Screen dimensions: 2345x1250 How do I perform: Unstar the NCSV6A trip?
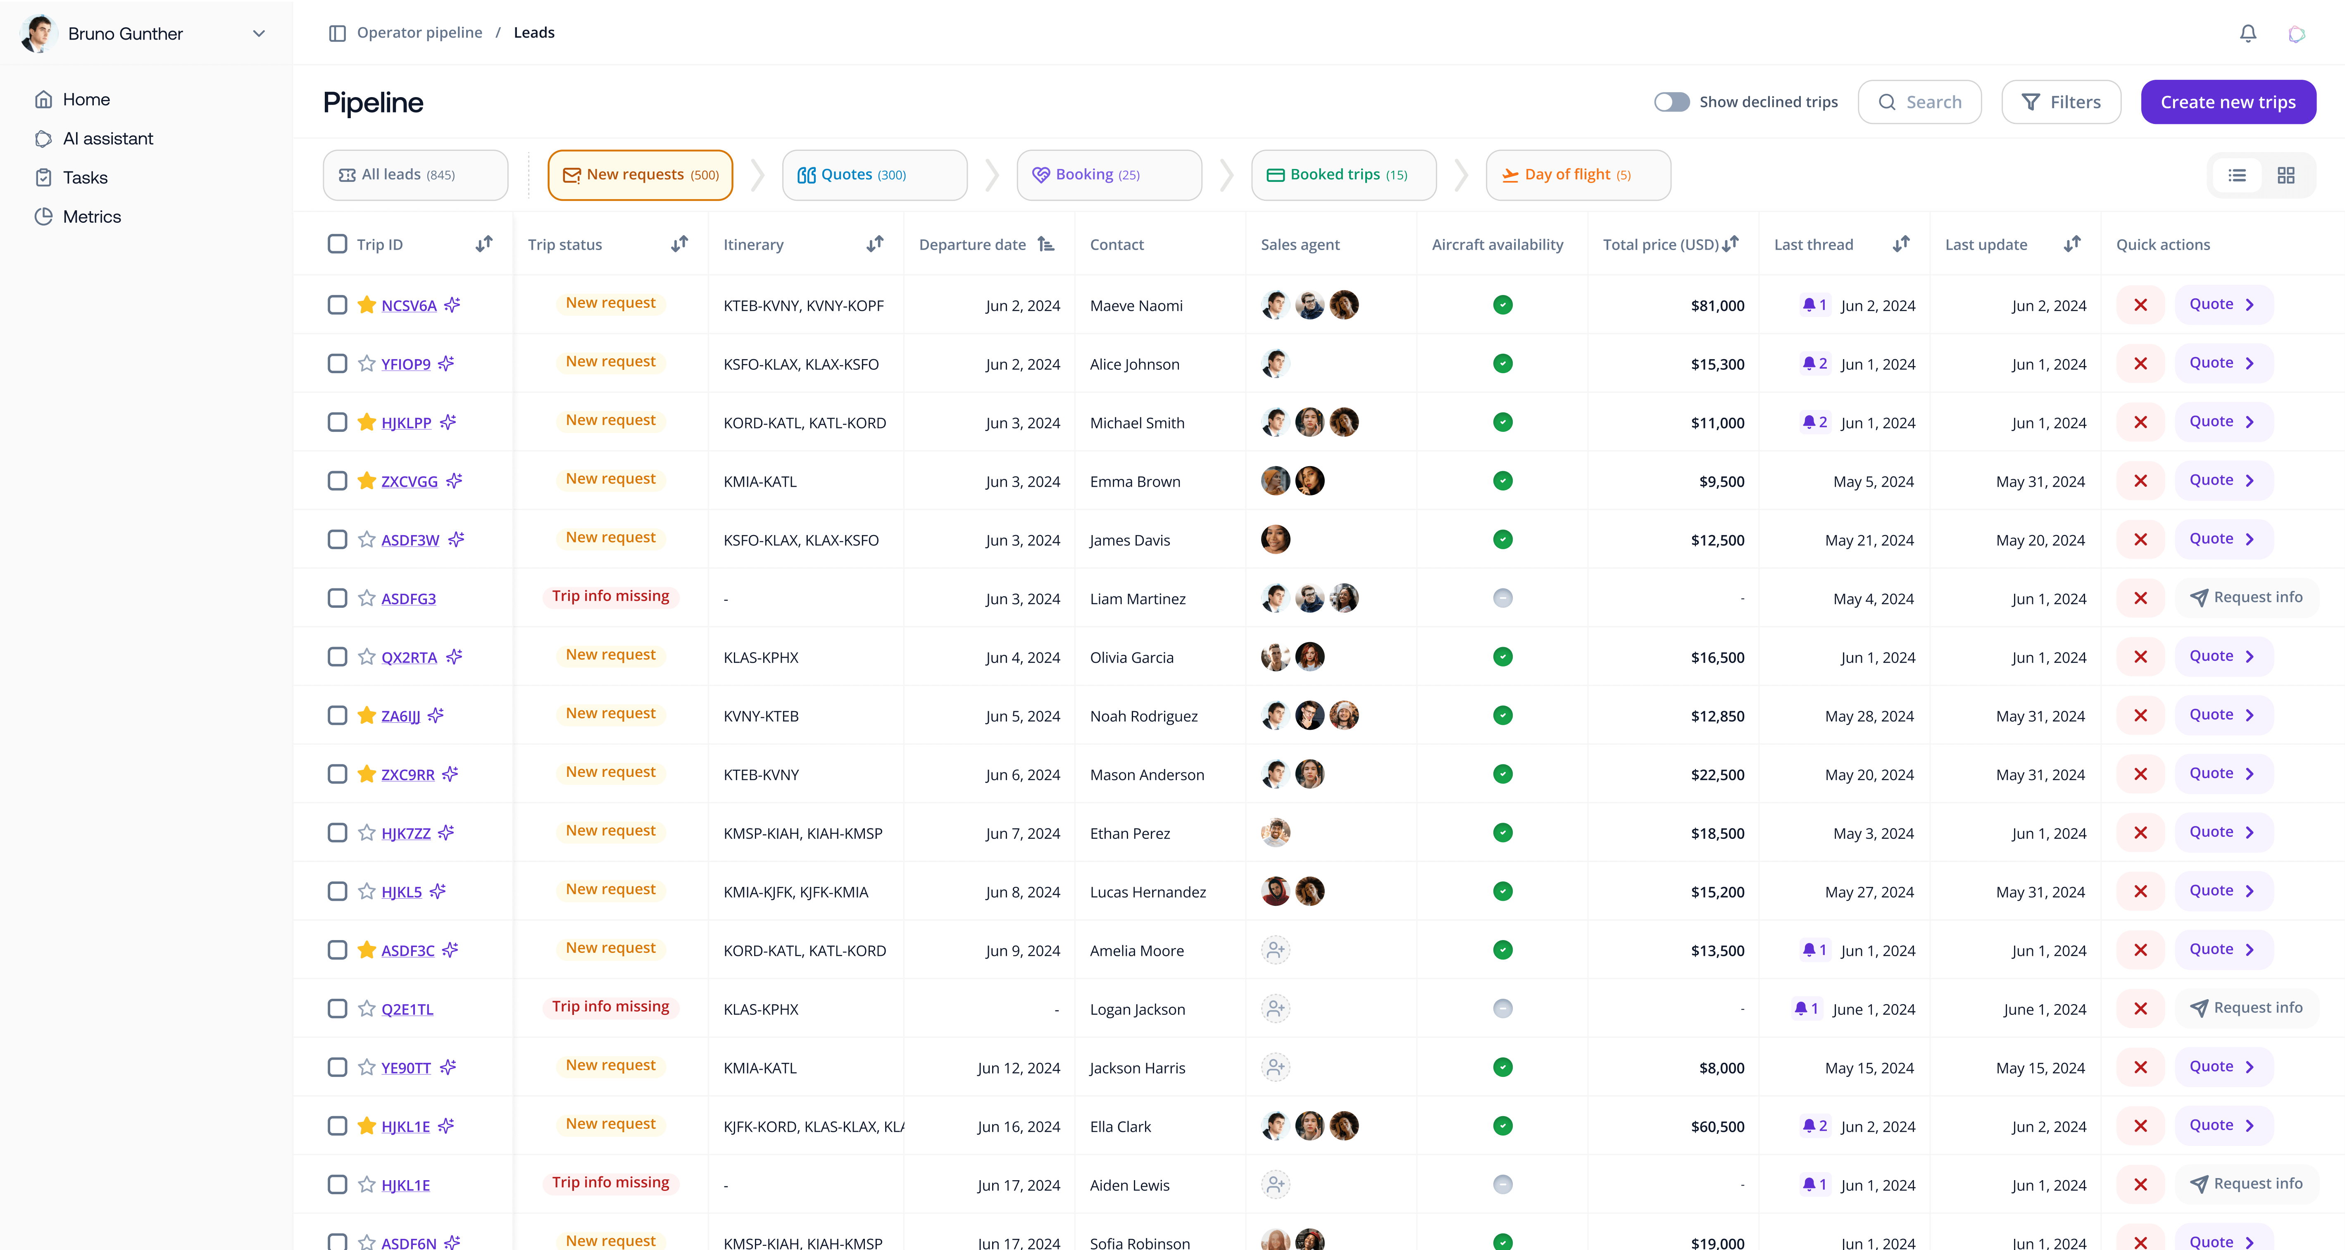(367, 305)
